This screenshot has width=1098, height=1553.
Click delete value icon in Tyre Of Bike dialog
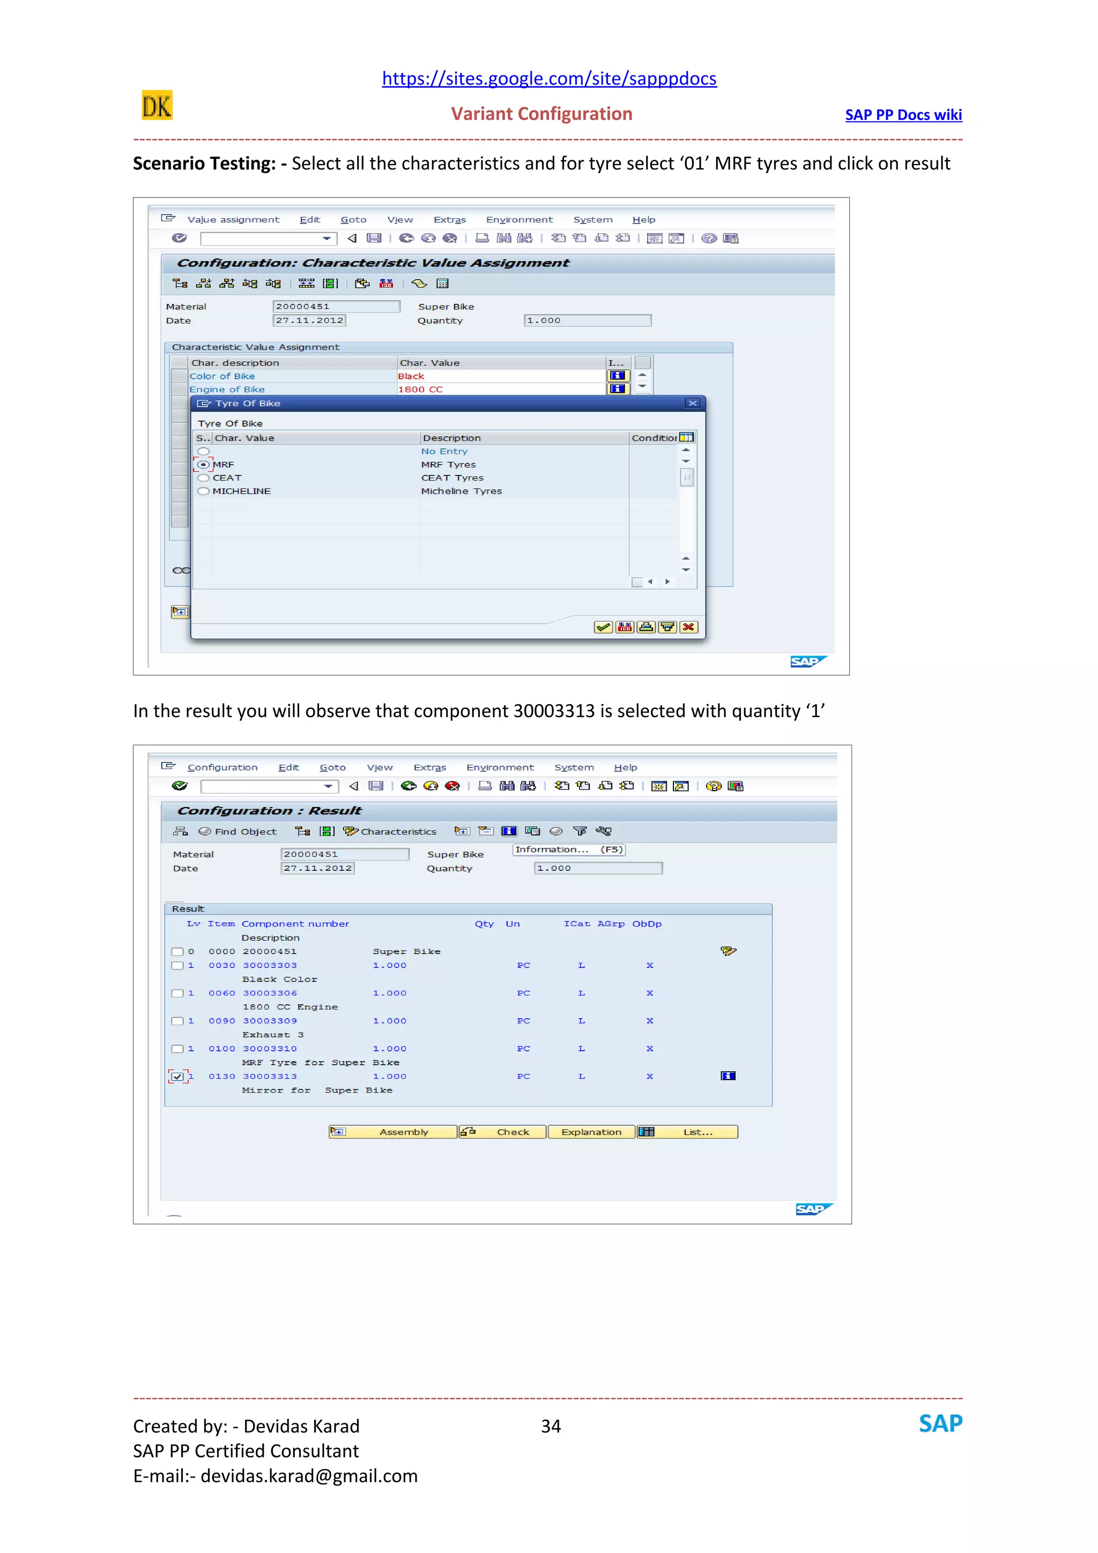(x=625, y=628)
